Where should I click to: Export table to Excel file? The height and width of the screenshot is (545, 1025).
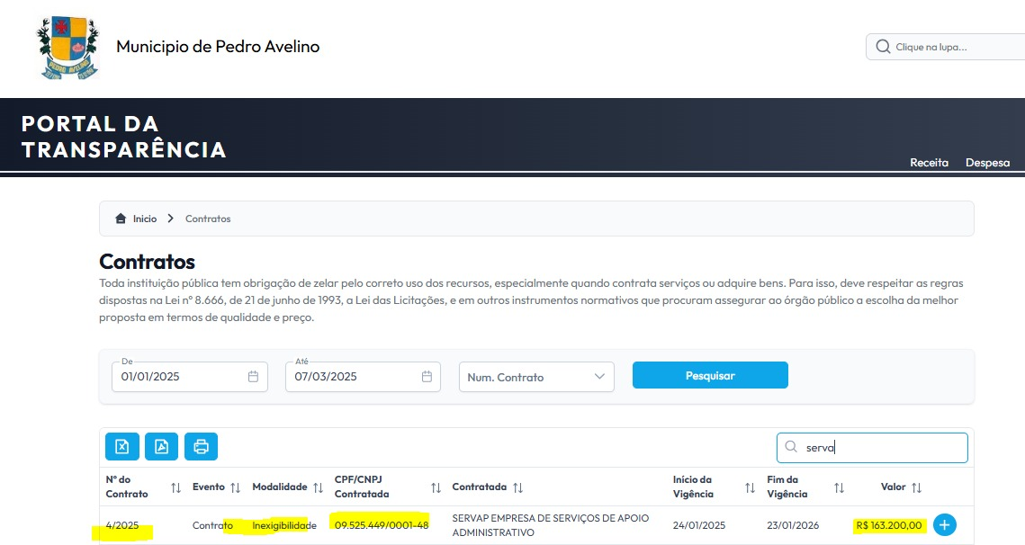pyautogui.click(x=122, y=446)
